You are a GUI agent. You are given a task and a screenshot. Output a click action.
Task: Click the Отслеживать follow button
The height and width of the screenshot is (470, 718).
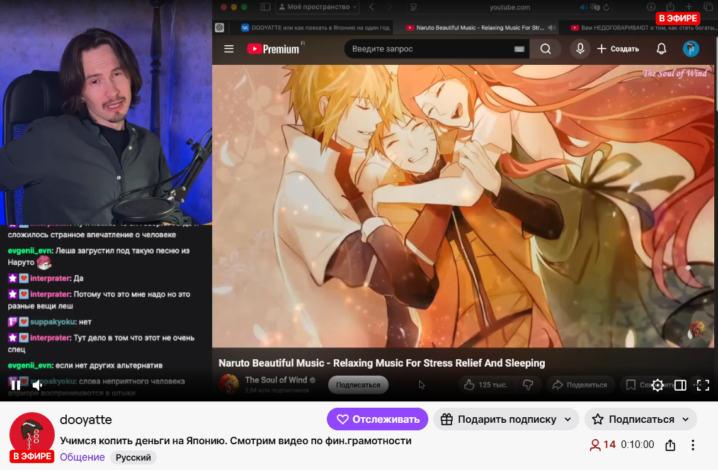tap(377, 419)
